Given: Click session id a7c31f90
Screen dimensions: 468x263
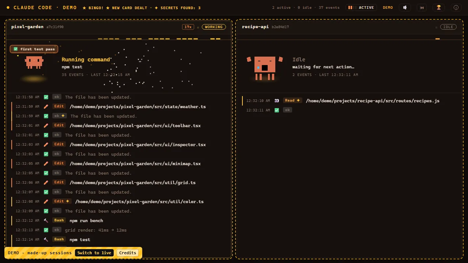Looking at the screenshot, I should 55,27.
